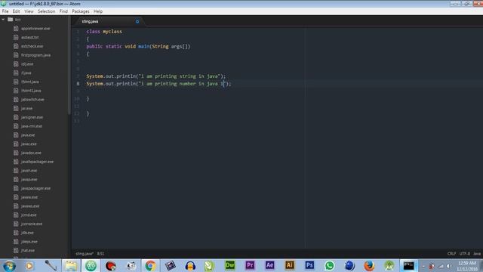Image resolution: width=483 pixels, height=272 pixels.
Task: Select the bin folder icon
Action: coord(10,20)
